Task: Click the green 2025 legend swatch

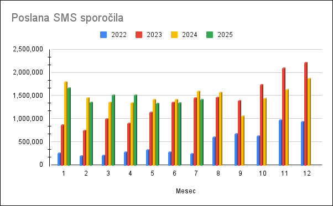Action: 210,35
